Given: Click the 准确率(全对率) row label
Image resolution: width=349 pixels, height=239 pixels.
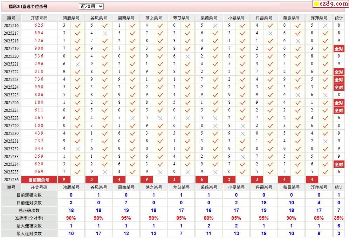Looking at the screenshot, I should 29,218.
